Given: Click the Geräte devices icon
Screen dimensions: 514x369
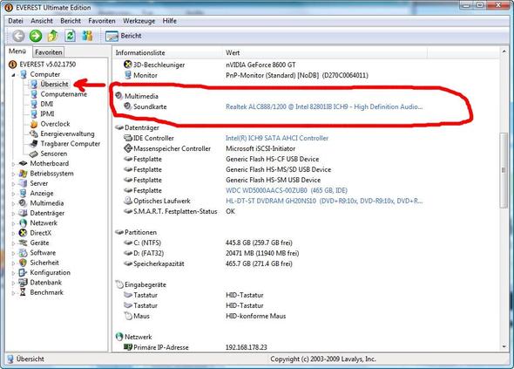Looking at the screenshot, I should [23, 243].
